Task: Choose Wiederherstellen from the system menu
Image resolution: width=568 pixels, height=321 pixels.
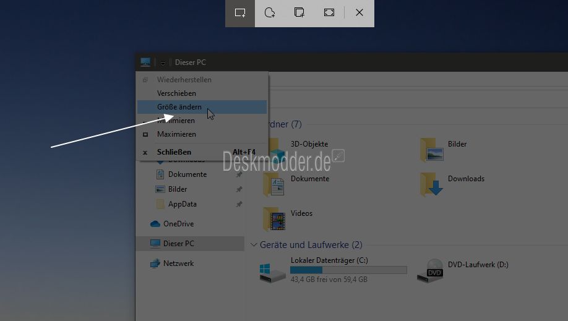Action: coord(202,80)
